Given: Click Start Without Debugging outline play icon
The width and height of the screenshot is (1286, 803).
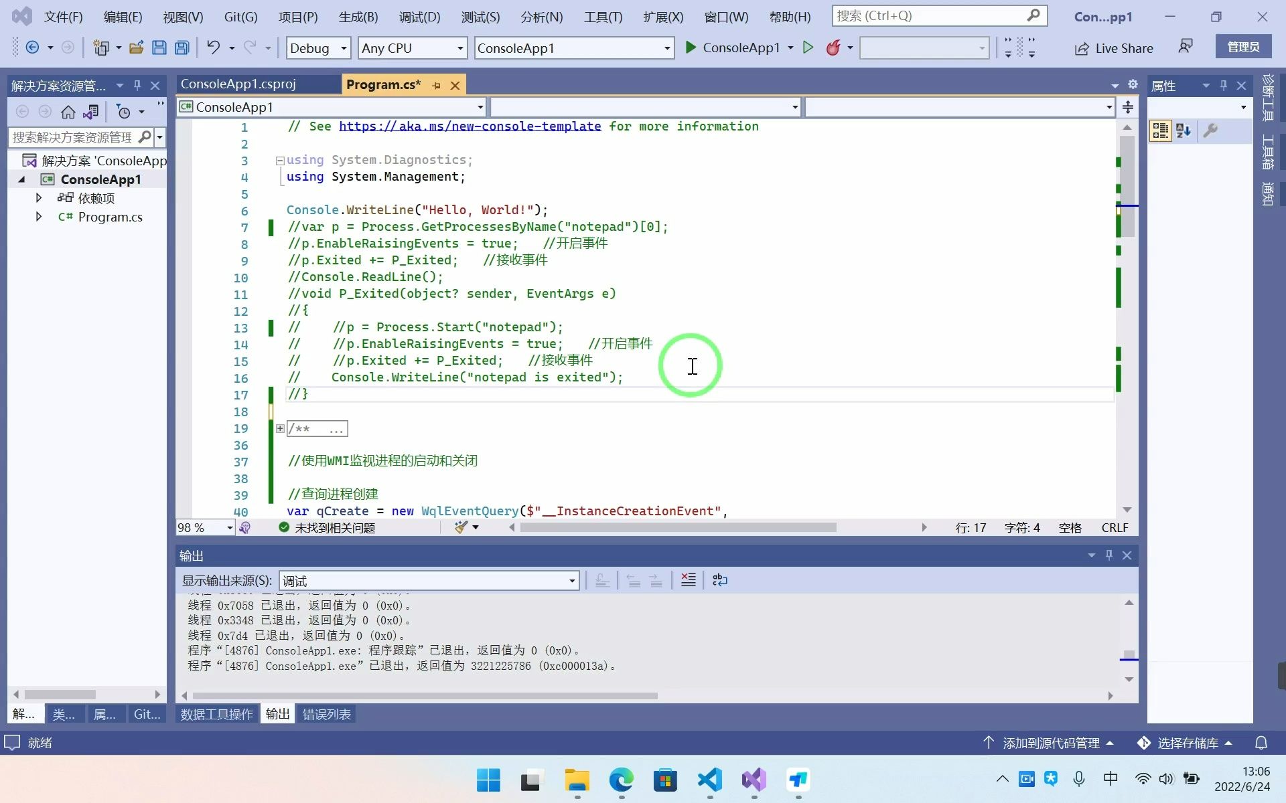Looking at the screenshot, I should [808, 48].
